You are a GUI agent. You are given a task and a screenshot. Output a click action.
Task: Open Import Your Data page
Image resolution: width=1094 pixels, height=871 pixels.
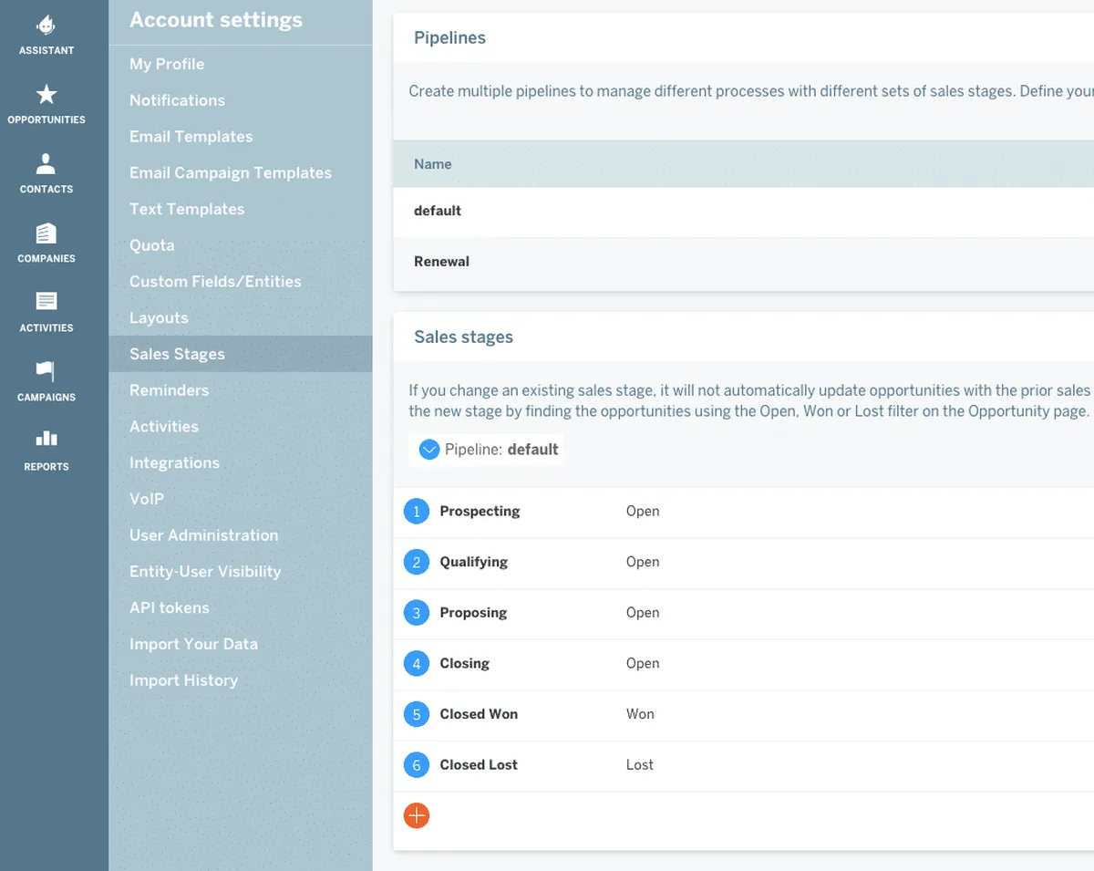coord(193,644)
